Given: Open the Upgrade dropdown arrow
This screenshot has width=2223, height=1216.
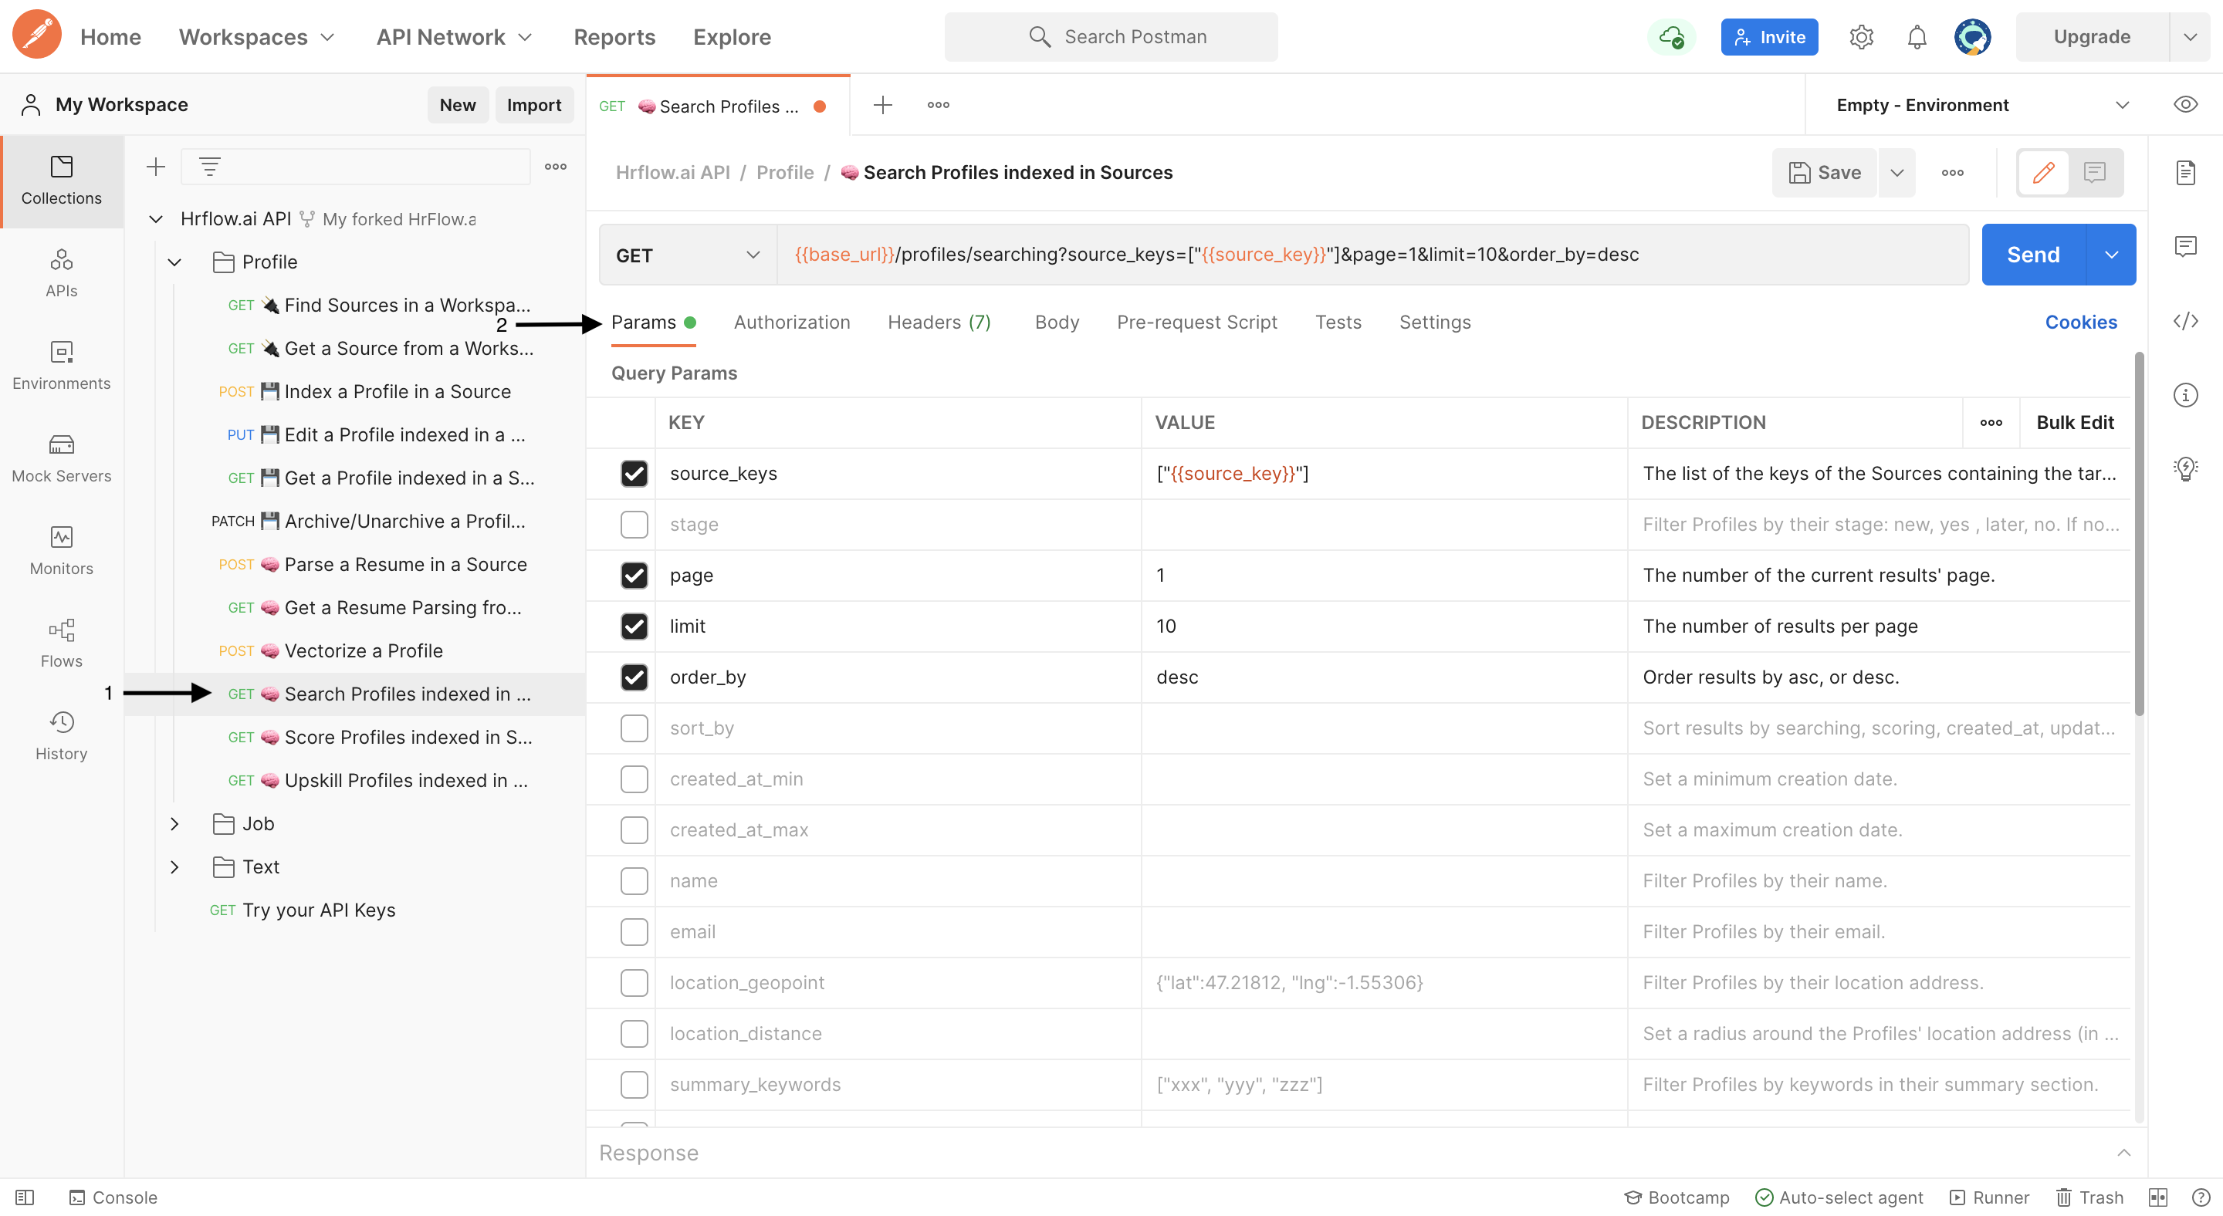Looking at the screenshot, I should (x=2189, y=37).
